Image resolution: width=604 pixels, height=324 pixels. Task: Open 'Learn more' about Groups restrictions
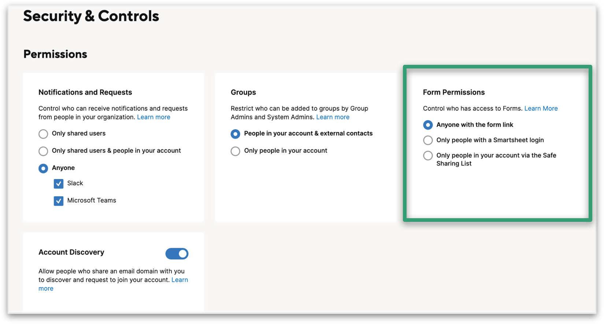pos(333,117)
